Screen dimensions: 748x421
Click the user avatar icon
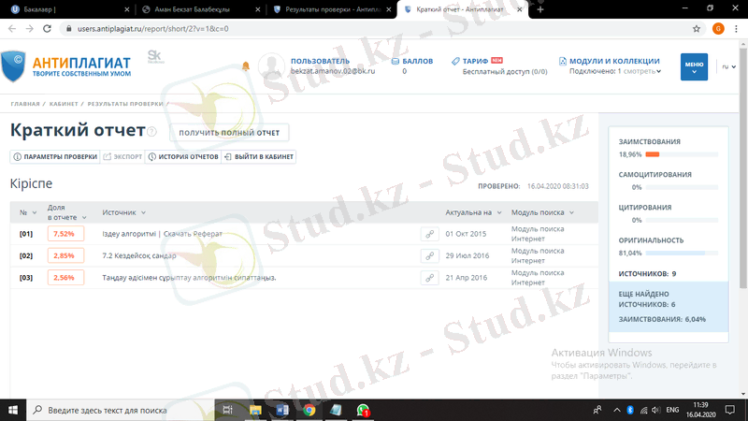point(271,65)
